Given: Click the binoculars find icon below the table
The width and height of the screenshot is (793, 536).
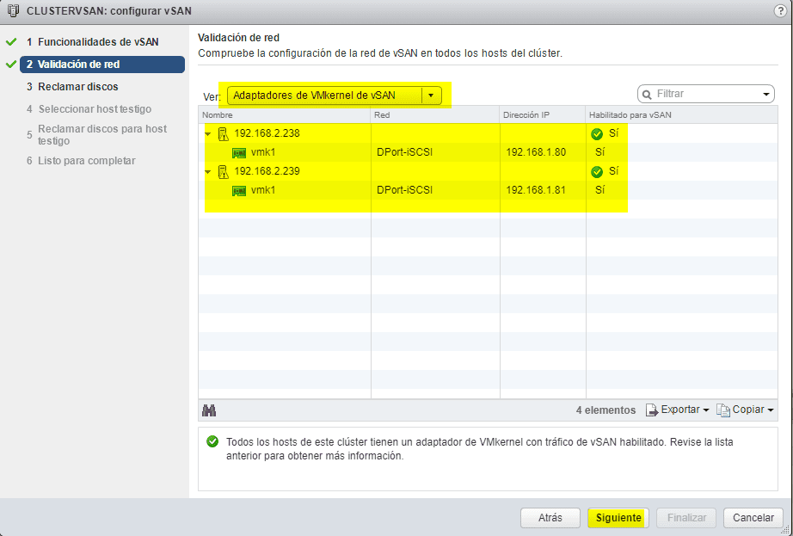Looking at the screenshot, I should point(209,410).
